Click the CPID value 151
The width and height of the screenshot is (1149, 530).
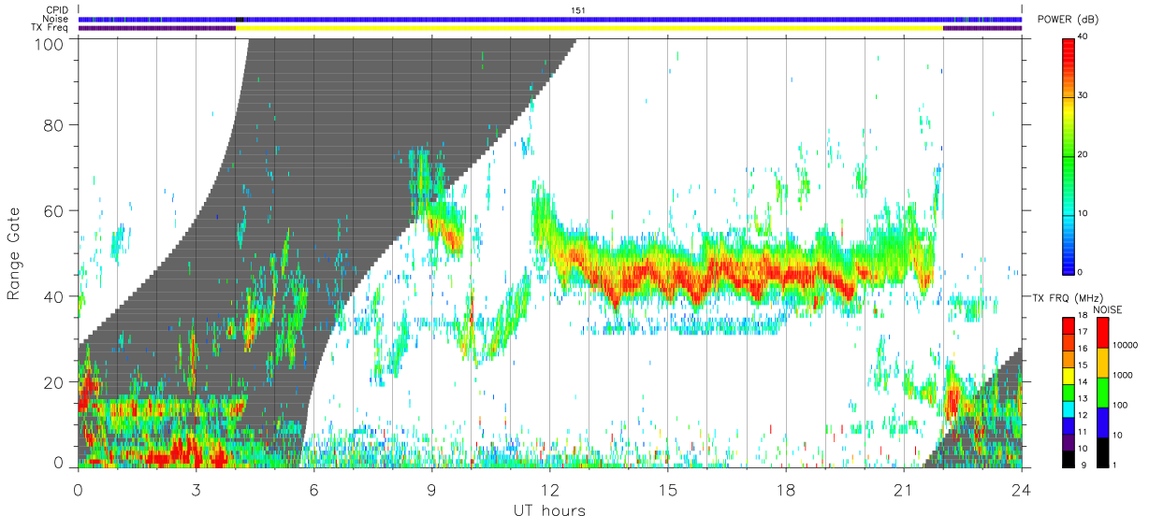point(577,10)
